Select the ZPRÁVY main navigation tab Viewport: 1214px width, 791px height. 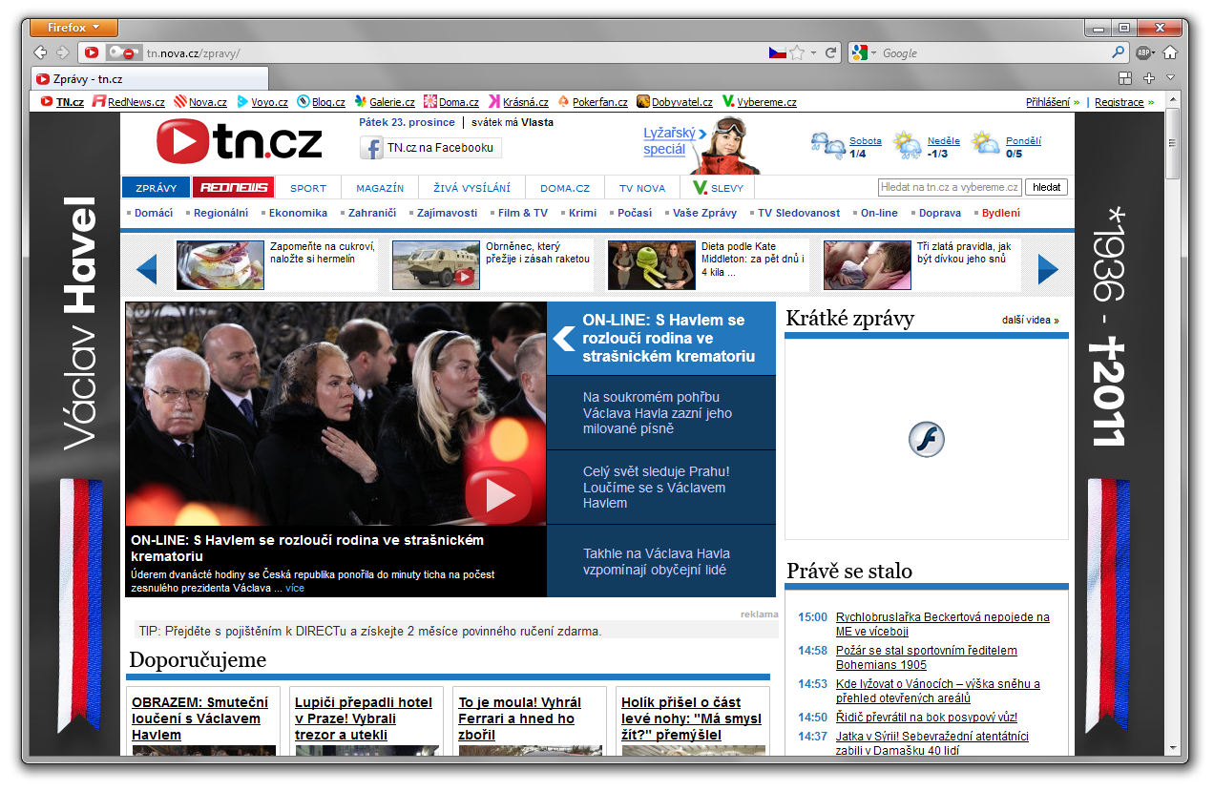click(156, 188)
